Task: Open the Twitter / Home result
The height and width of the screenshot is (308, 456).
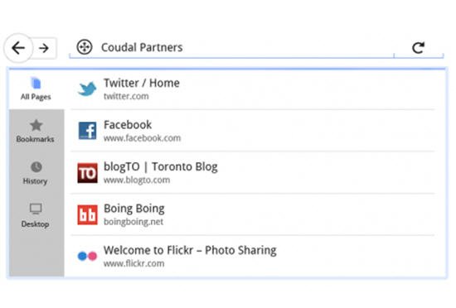Action: pos(252,89)
